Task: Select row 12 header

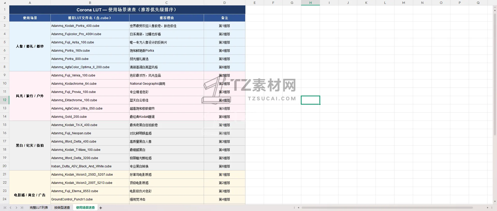Action: (x=4, y=100)
